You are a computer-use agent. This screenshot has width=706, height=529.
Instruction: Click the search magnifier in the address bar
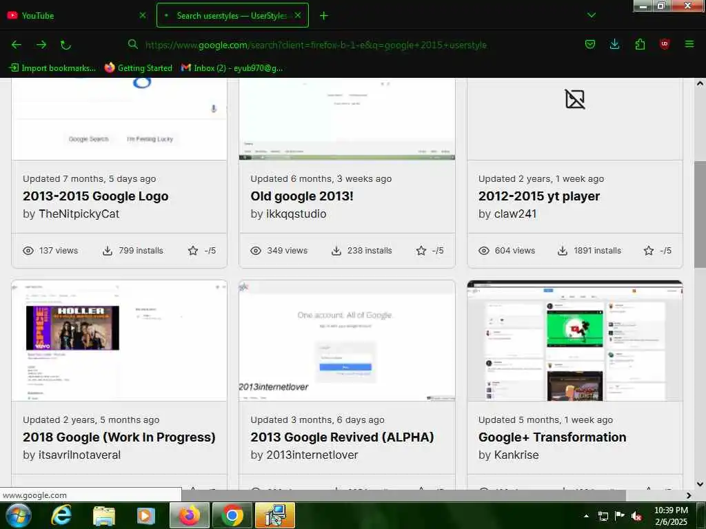133,45
